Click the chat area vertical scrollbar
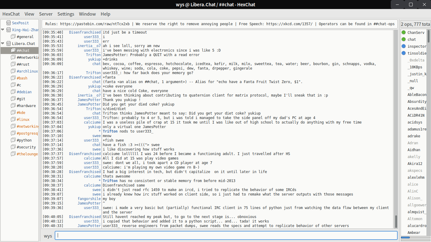 coord(396,129)
